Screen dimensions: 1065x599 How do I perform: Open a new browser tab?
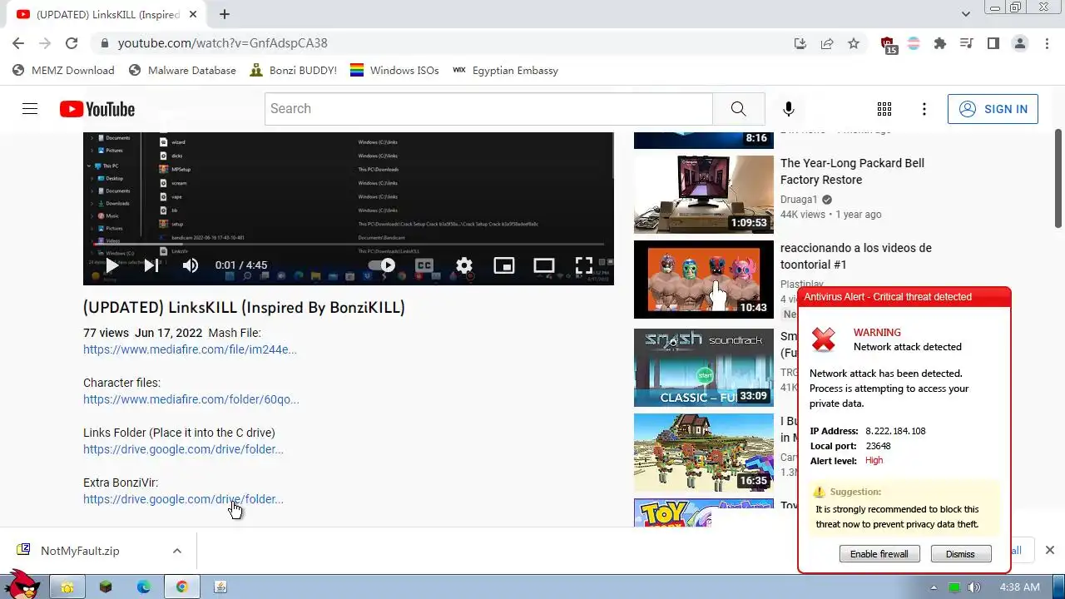[x=225, y=14]
